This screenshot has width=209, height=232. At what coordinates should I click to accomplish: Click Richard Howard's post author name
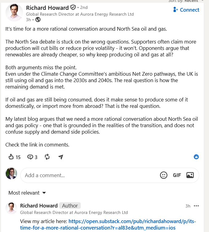47,8
